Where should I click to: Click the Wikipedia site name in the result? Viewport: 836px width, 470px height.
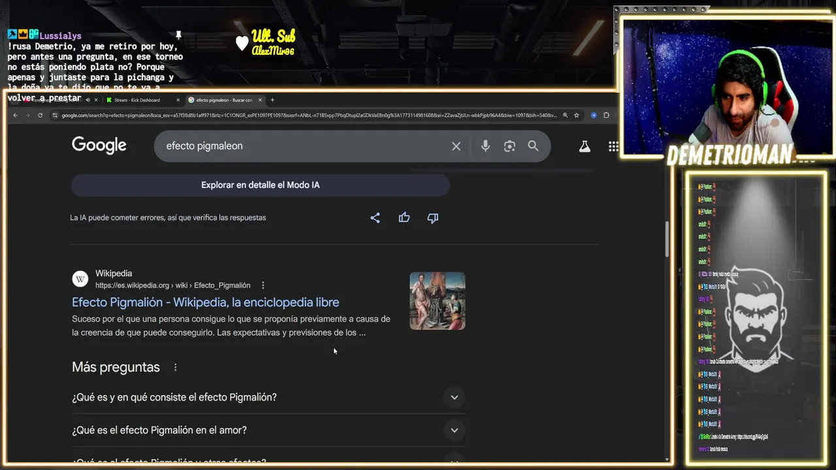[x=114, y=274]
